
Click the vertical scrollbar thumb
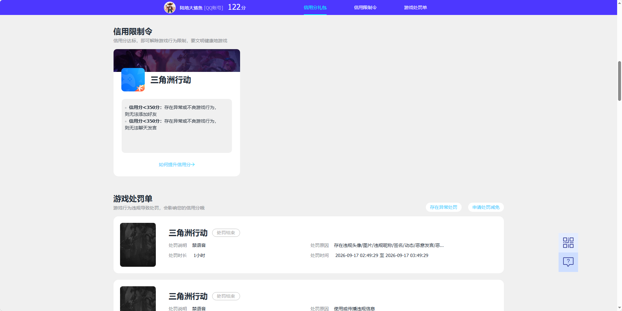click(619, 81)
